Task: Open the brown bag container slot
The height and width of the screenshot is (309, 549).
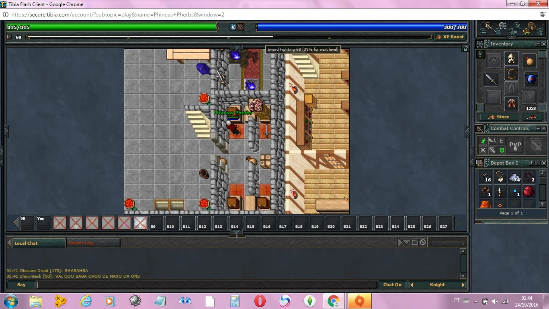Action: click(x=530, y=61)
